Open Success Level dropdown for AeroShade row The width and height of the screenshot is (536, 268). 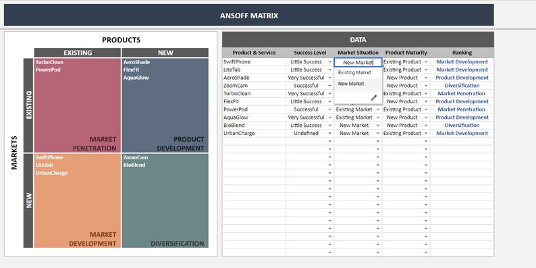330,78
